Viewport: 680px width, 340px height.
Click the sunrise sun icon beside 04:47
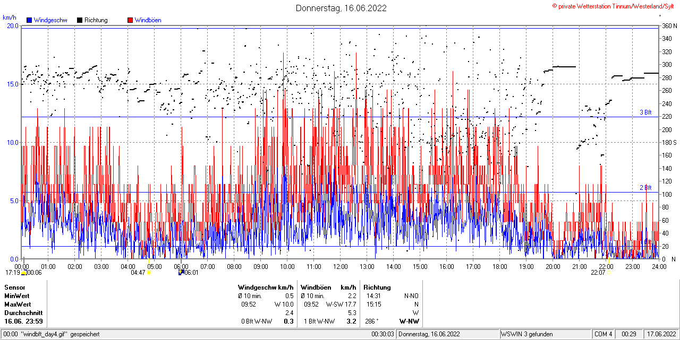tap(149, 273)
